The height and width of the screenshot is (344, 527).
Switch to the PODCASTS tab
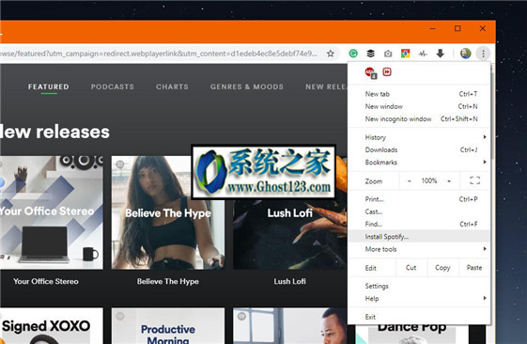pyautogui.click(x=112, y=86)
